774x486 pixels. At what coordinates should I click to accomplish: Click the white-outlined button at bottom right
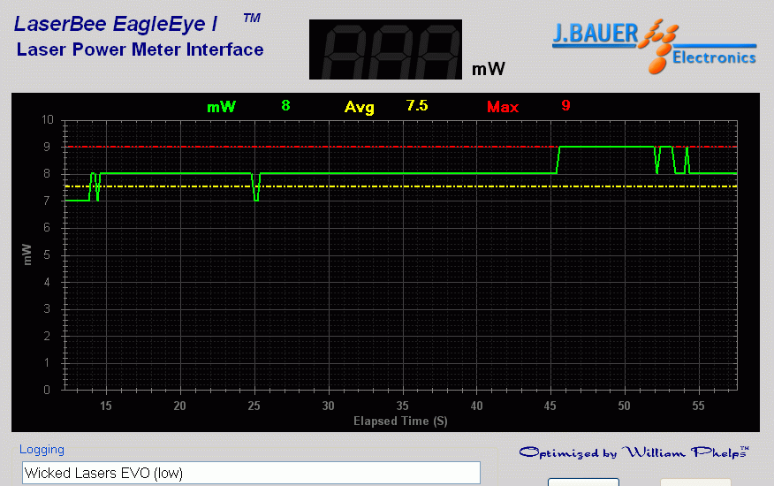583,482
